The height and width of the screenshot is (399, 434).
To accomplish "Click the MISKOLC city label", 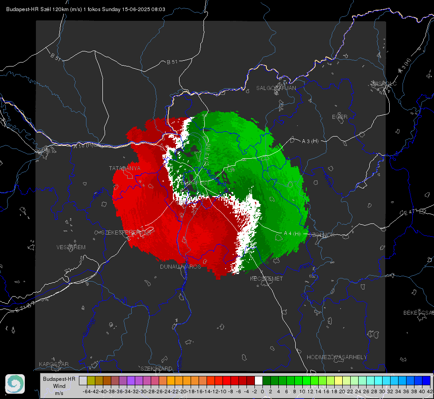I will (x=384, y=83).
